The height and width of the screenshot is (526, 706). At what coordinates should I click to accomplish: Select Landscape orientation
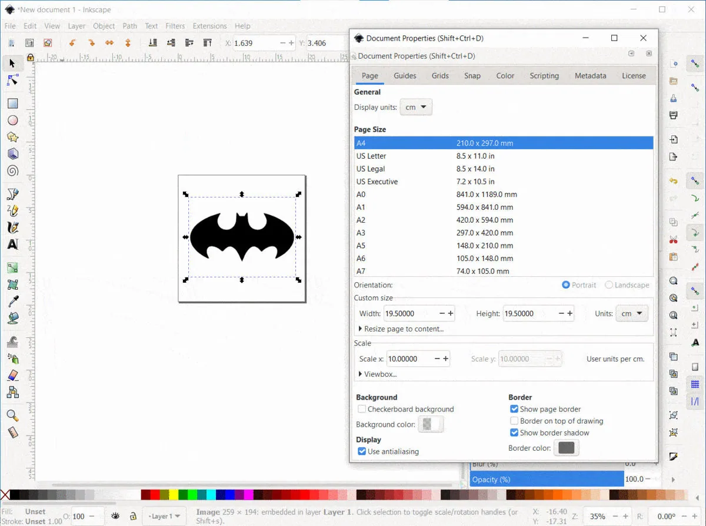pyautogui.click(x=608, y=285)
